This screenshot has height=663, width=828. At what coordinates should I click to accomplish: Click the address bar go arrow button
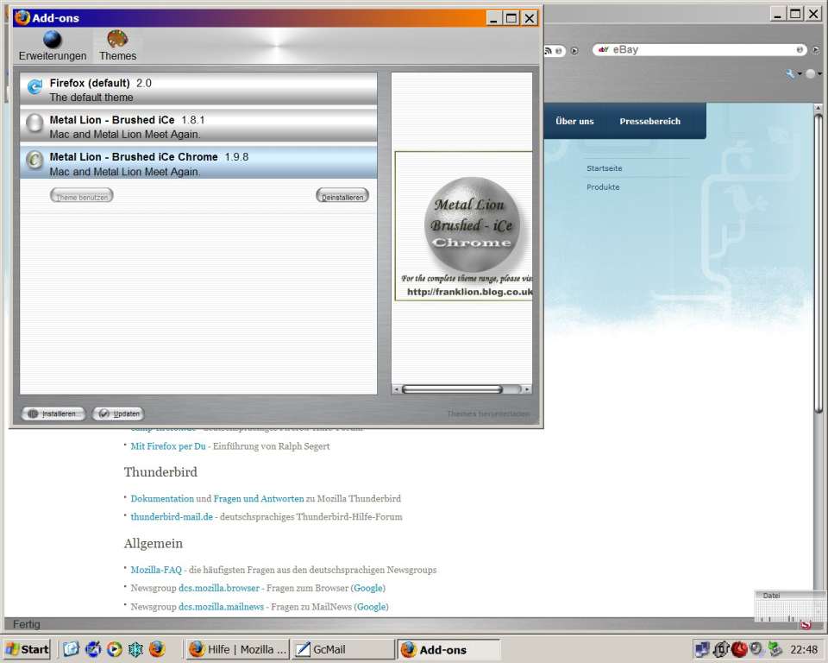pyautogui.click(x=574, y=51)
